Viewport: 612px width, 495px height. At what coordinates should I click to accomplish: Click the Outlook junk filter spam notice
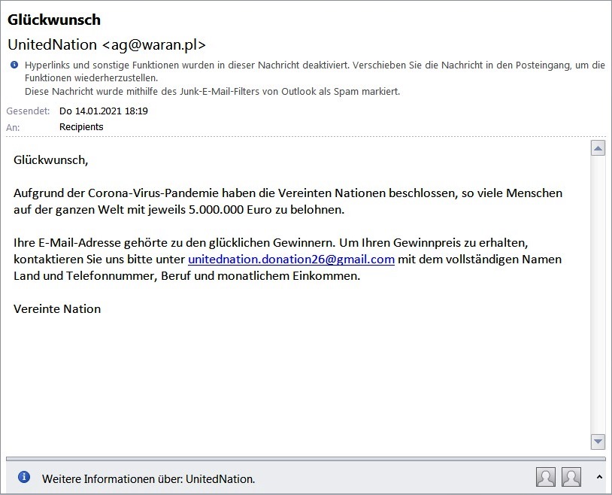click(x=212, y=92)
